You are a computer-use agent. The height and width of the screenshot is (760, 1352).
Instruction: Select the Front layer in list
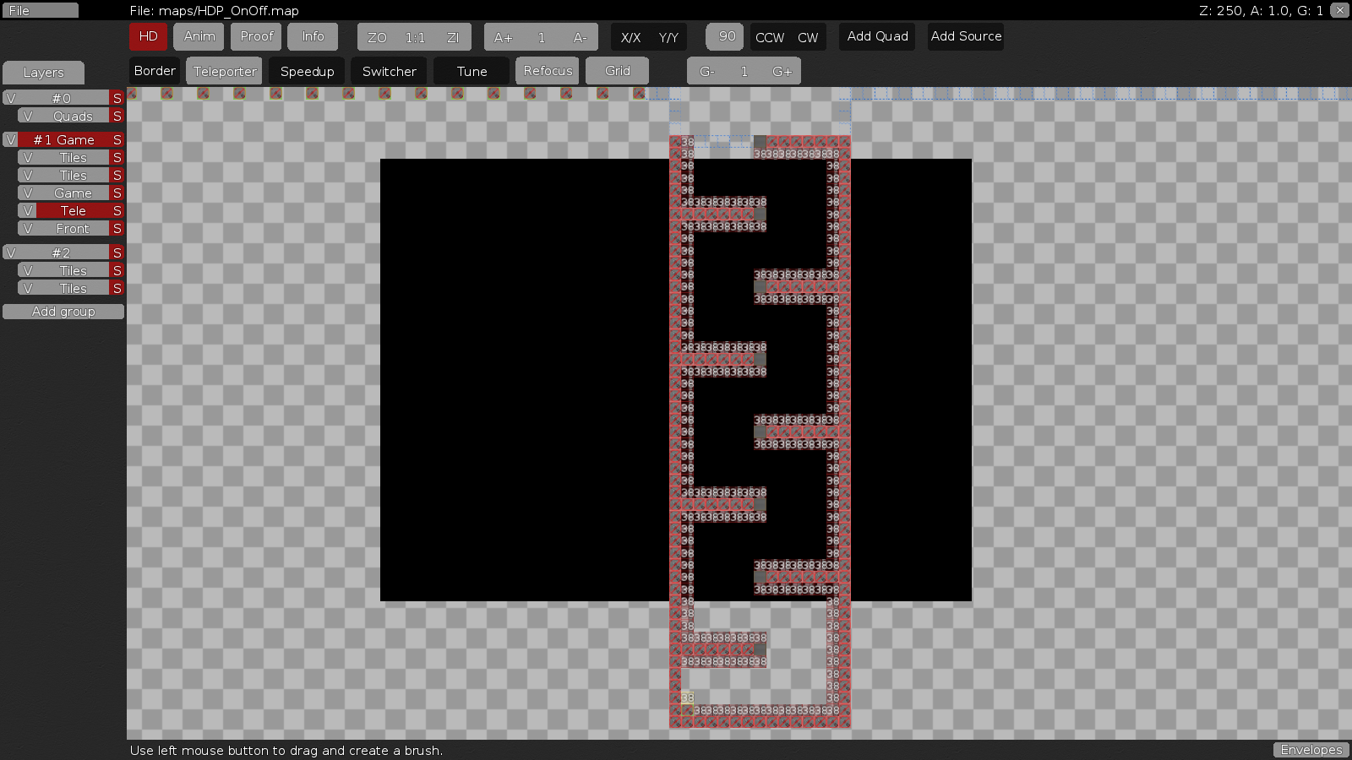click(x=73, y=229)
